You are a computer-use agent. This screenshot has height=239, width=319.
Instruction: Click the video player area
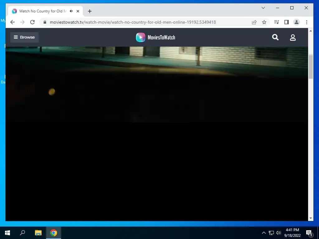pyautogui.click(x=157, y=134)
